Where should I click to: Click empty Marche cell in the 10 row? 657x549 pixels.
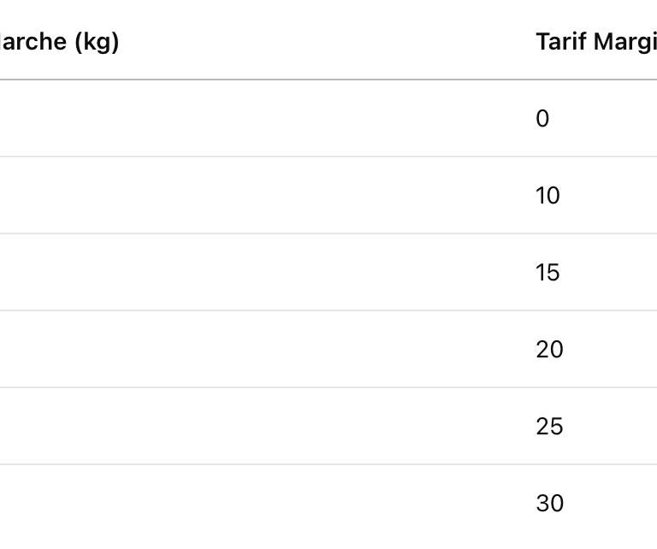(257, 196)
